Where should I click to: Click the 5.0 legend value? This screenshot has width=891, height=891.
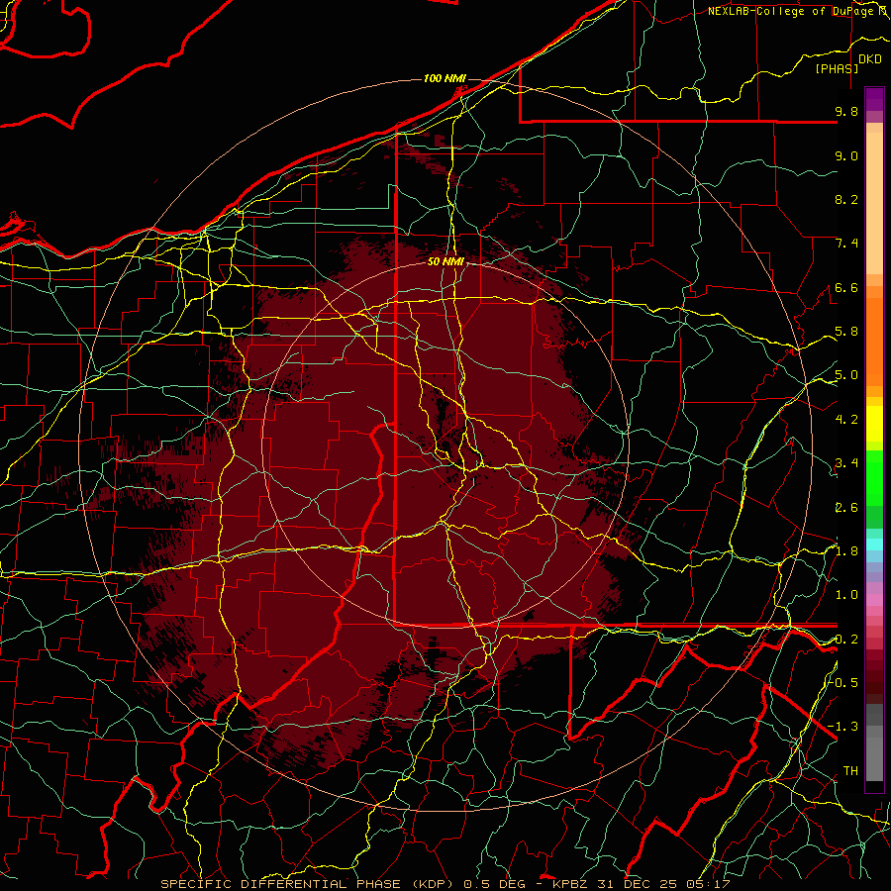846,375
